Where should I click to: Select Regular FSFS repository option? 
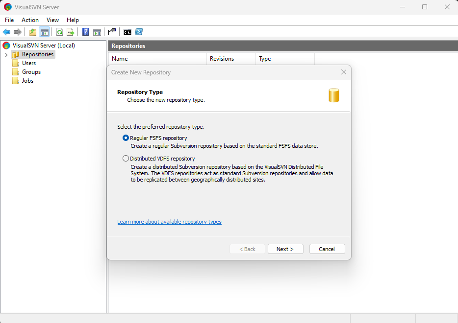[126, 138]
